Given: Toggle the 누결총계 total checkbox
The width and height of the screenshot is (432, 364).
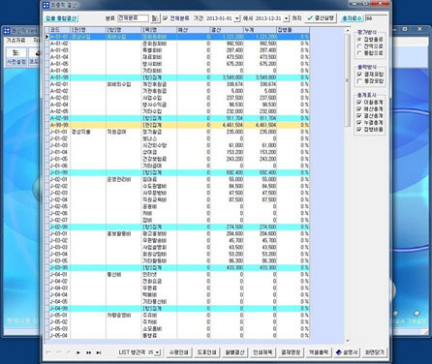Looking at the screenshot, I should pos(359,122).
